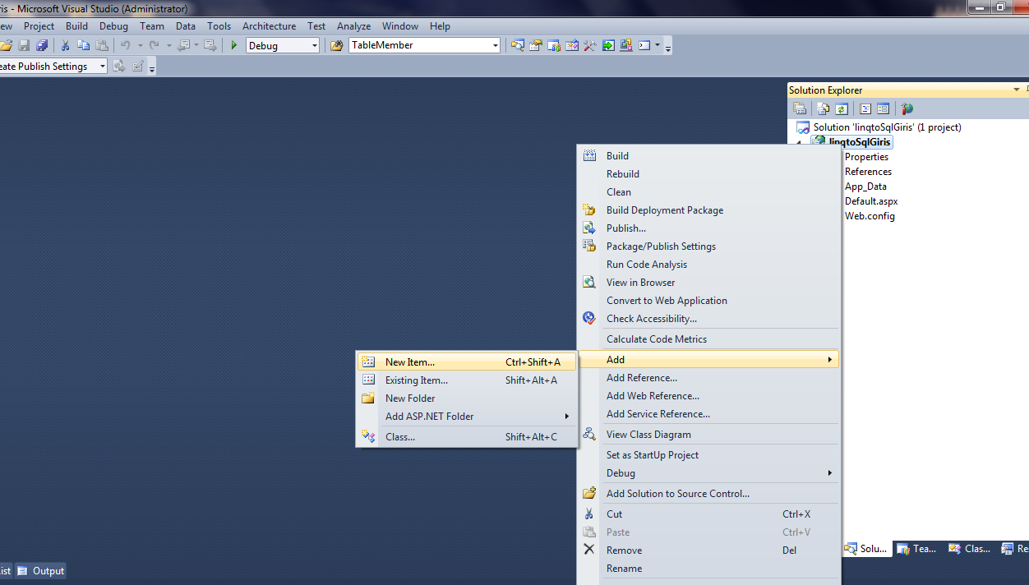The height and width of the screenshot is (585, 1029).
Task: Expand the Add ASP.NET Folder submenu
Action: [566, 417]
